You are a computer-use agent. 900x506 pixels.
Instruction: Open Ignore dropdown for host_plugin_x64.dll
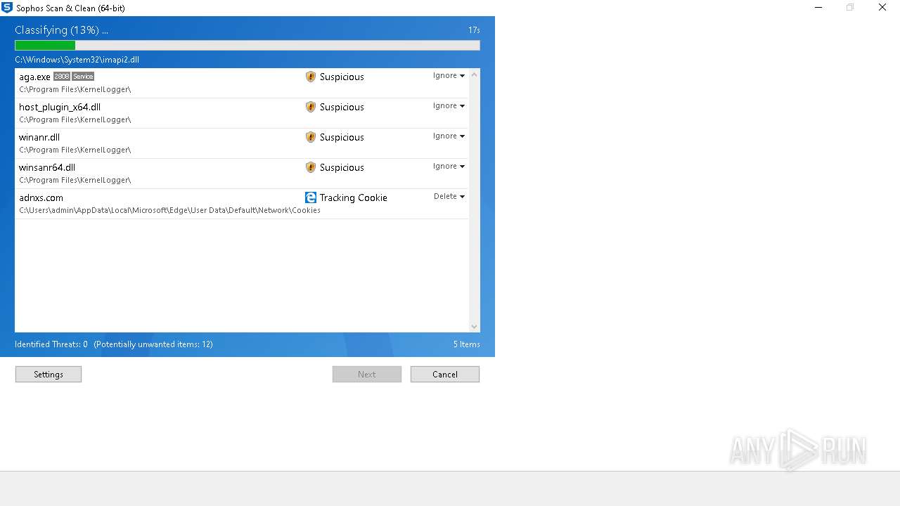pos(449,106)
